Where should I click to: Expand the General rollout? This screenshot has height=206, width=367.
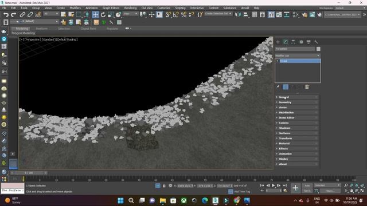pos(297,97)
